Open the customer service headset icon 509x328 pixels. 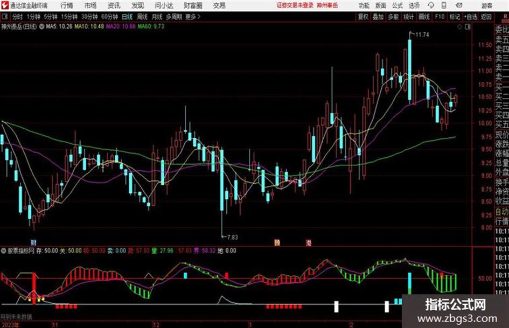(x=431, y=5)
